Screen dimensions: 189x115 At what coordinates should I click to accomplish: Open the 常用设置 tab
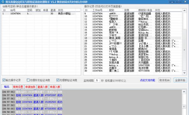coord(18,87)
